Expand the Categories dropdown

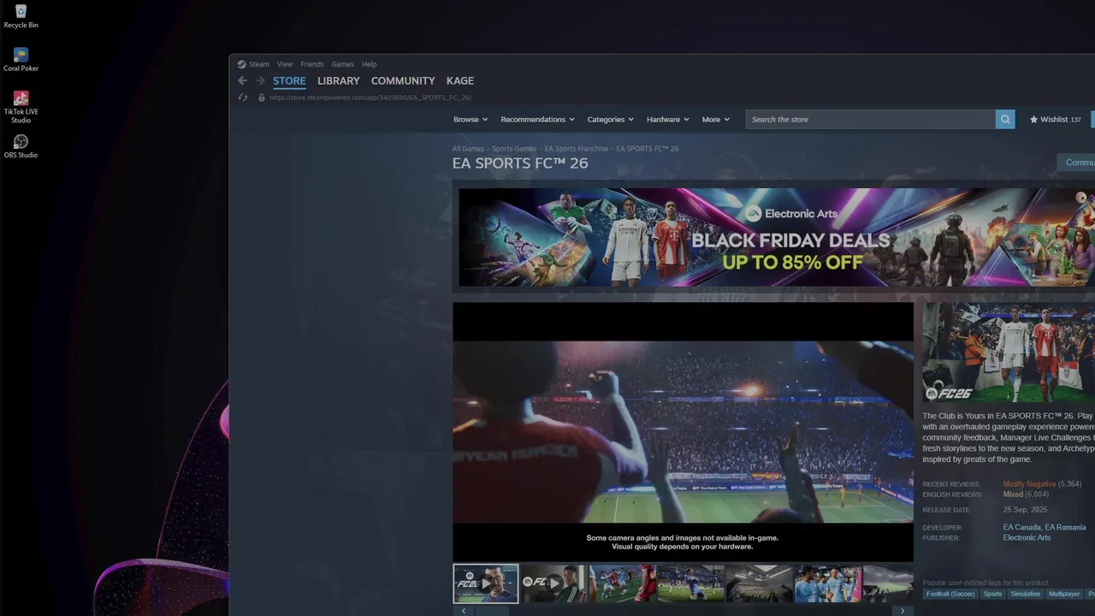(610, 120)
